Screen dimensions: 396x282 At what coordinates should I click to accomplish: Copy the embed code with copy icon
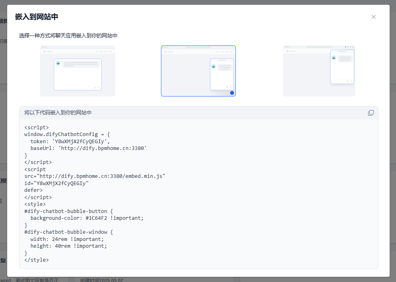(x=371, y=113)
